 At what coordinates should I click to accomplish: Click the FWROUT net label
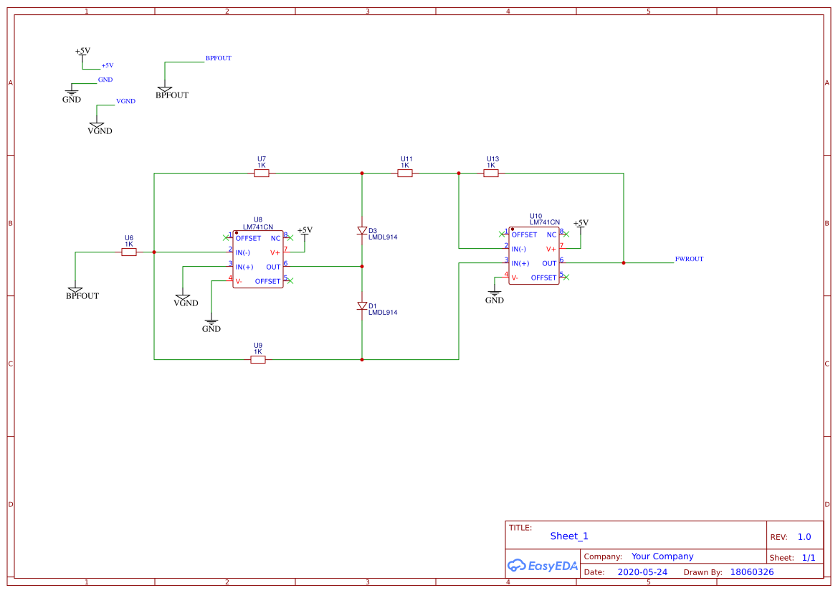[688, 260]
